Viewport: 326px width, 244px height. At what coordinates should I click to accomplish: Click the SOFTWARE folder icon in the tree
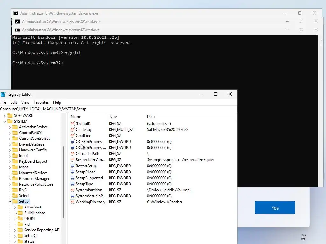[x=10, y=116]
